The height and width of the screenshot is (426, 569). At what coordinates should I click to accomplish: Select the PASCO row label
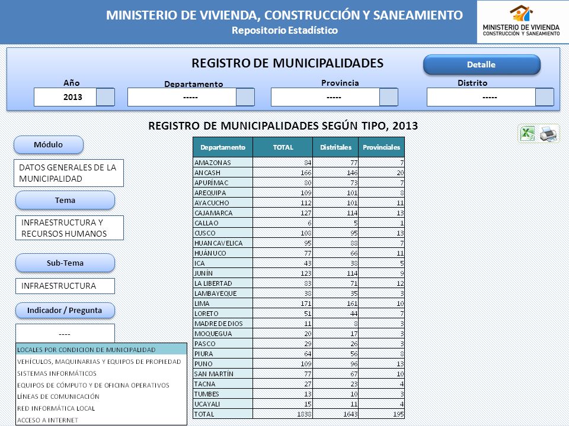pos(205,344)
